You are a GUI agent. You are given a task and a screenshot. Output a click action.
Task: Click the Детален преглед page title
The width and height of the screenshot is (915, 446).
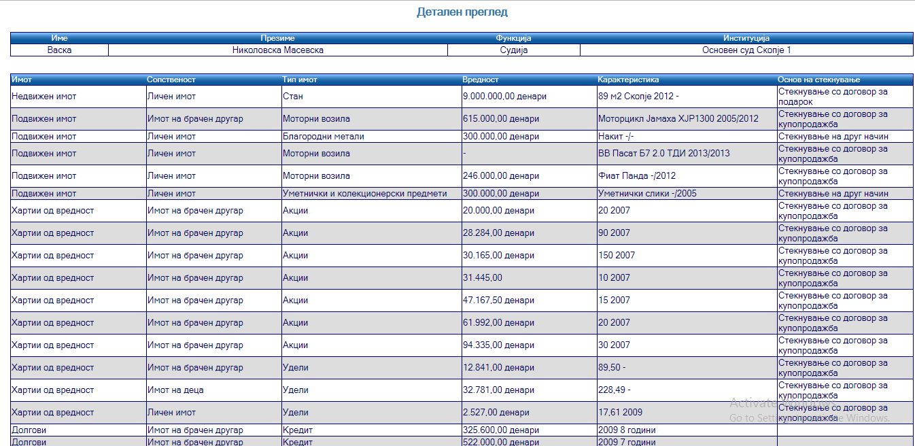pyautogui.click(x=462, y=12)
